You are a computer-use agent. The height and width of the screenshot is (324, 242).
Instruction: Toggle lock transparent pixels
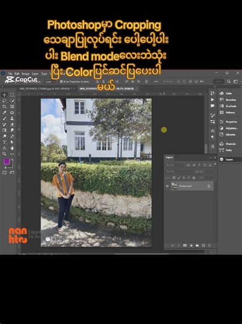click(x=174, y=178)
